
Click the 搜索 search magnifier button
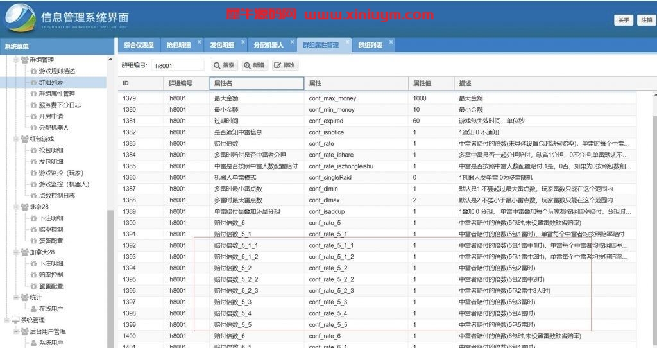point(225,65)
